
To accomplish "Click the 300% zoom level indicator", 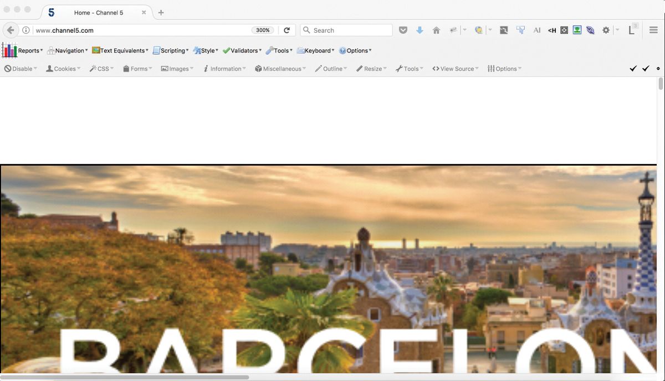I will tap(262, 30).
